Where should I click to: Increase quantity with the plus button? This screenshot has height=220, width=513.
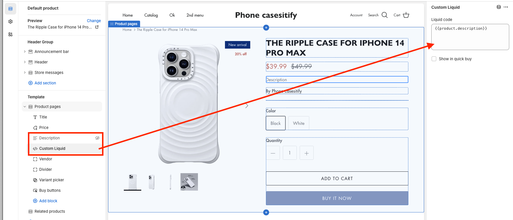[x=306, y=153]
